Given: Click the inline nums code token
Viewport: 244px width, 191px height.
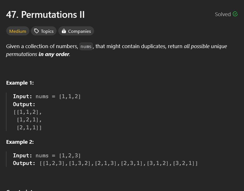Looking at the screenshot, I should pyautogui.click(x=86, y=46).
